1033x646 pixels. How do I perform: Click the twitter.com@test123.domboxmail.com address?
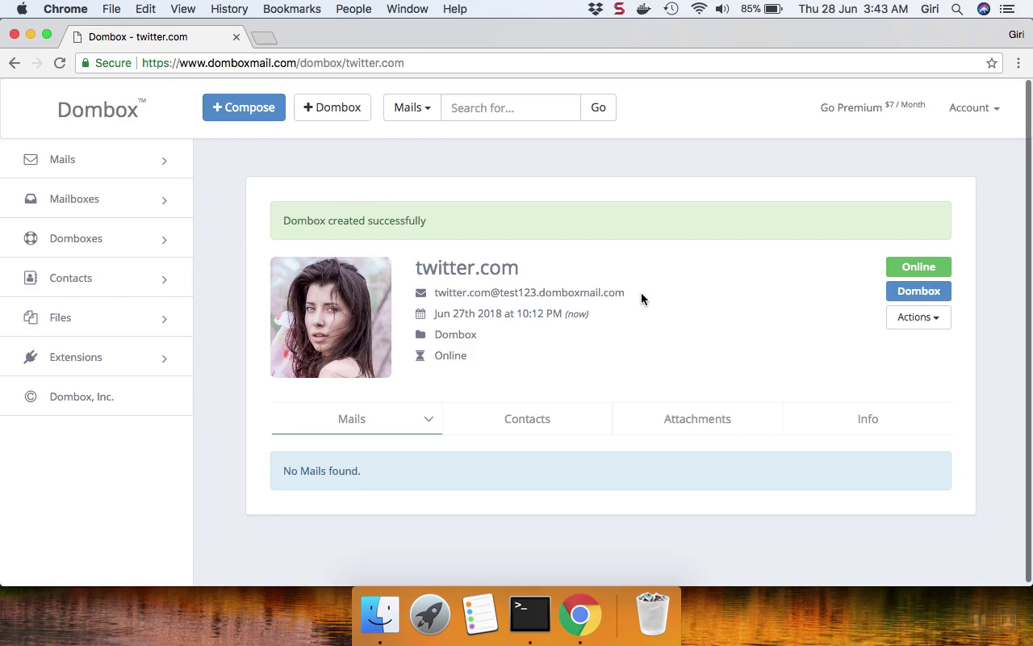pyautogui.click(x=529, y=293)
